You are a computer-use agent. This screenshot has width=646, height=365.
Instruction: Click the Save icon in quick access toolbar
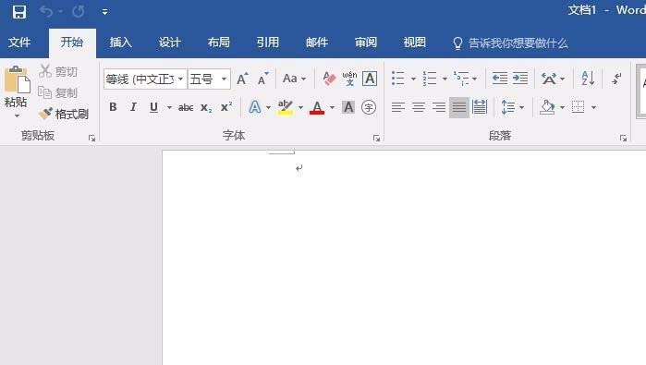pyautogui.click(x=19, y=11)
